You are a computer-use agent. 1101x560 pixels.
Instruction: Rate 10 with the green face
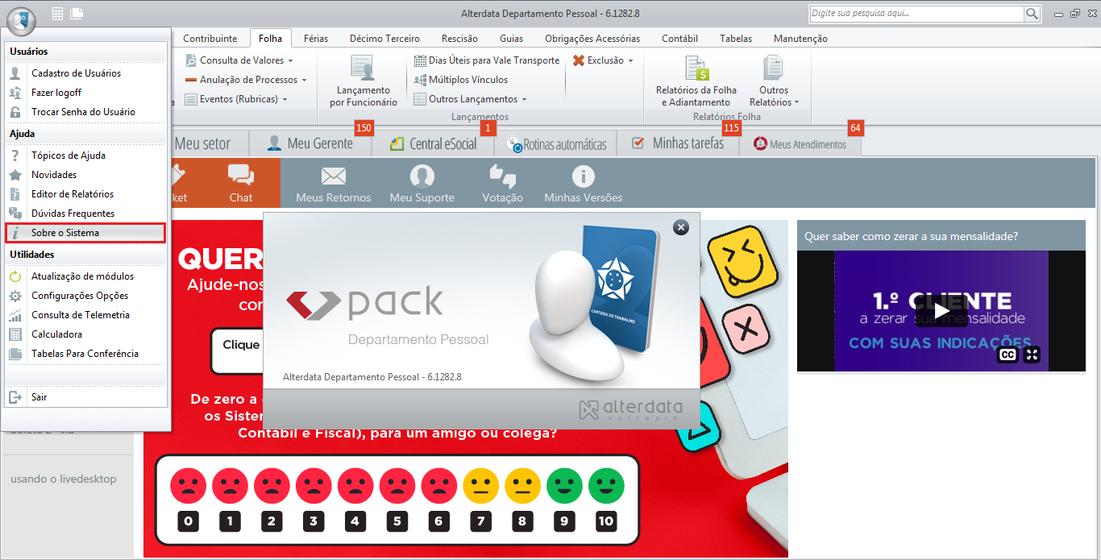coord(606,486)
